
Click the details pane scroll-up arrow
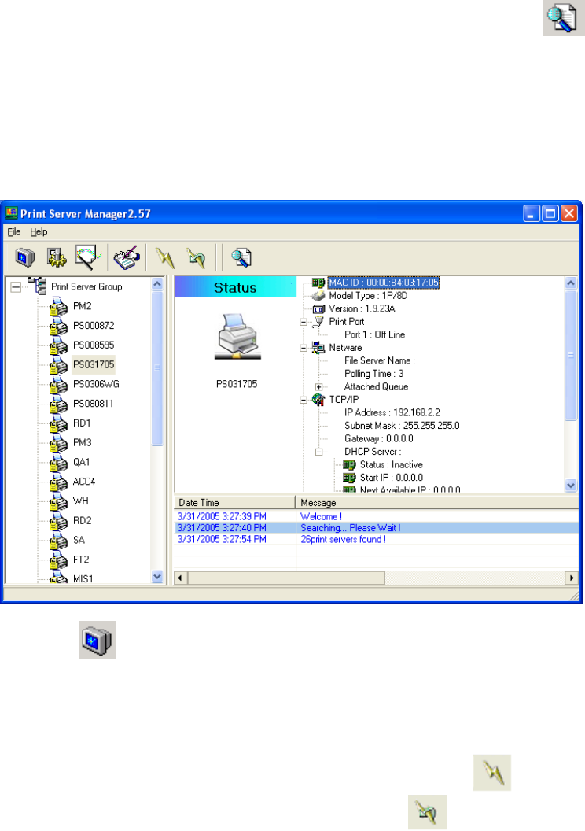(571, 283)
